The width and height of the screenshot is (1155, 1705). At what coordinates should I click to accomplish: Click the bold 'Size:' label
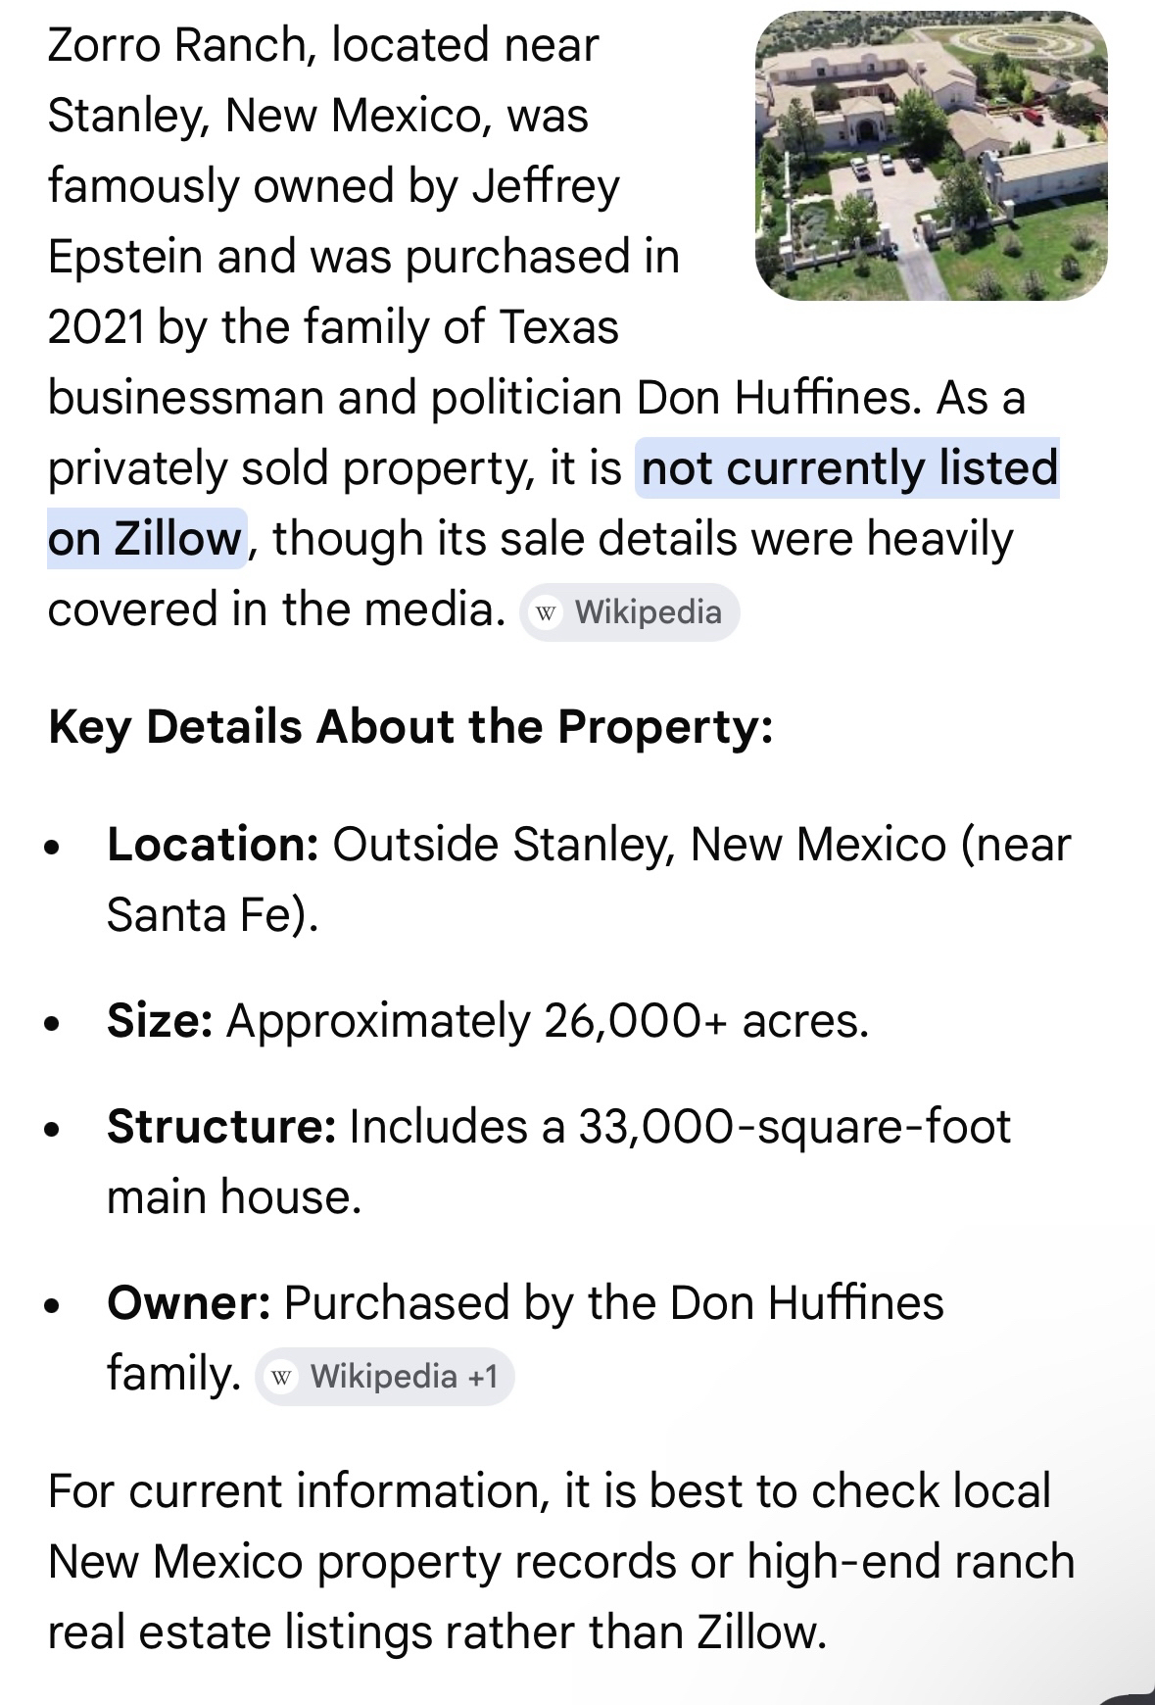[160, 1021]
